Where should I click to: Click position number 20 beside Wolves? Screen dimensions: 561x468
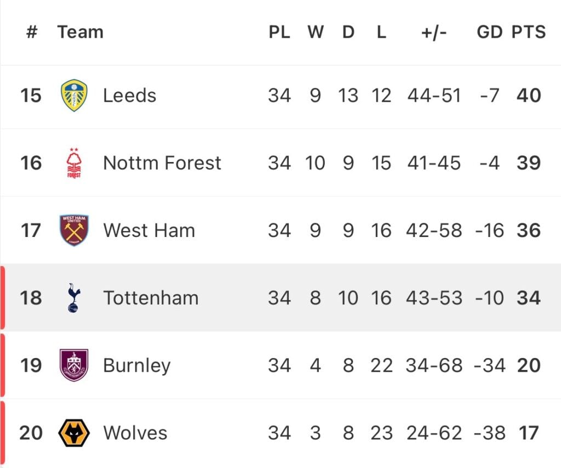(31, 432)
